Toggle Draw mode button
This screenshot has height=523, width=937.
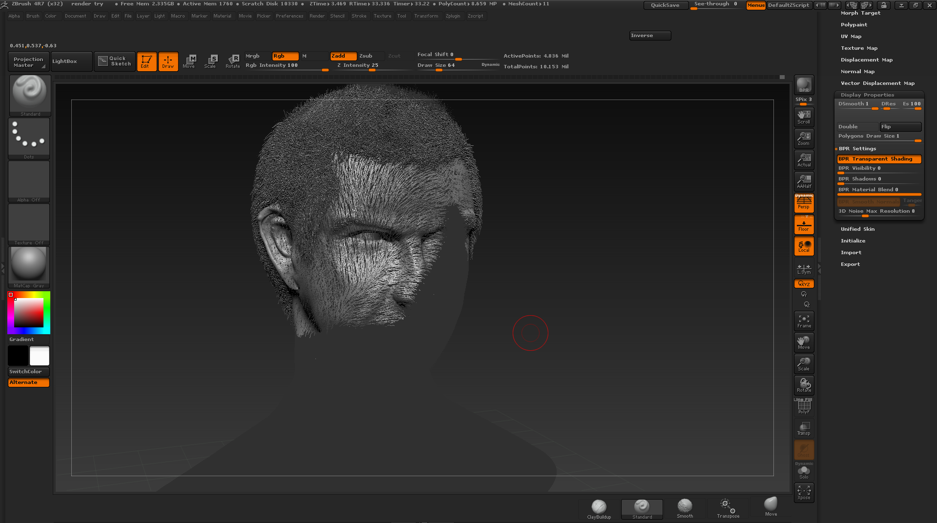pos(168,61)
